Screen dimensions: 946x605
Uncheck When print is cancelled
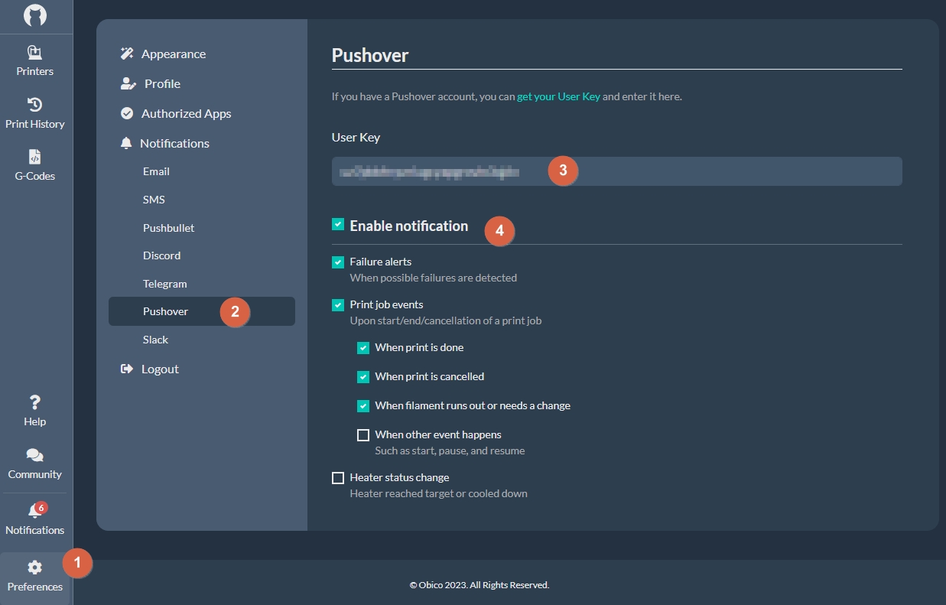point(363,377)
